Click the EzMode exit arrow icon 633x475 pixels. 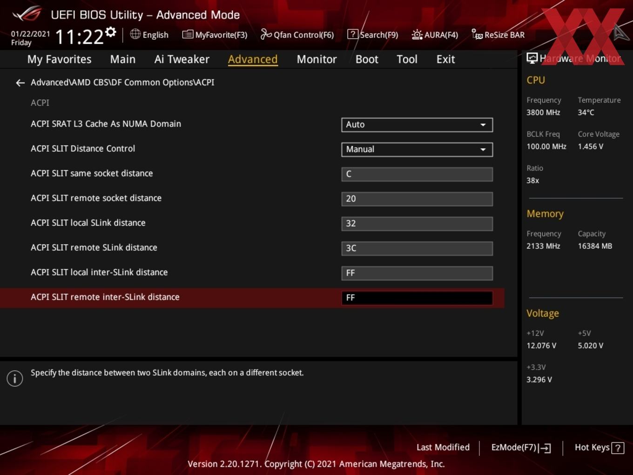click(545, 448)
